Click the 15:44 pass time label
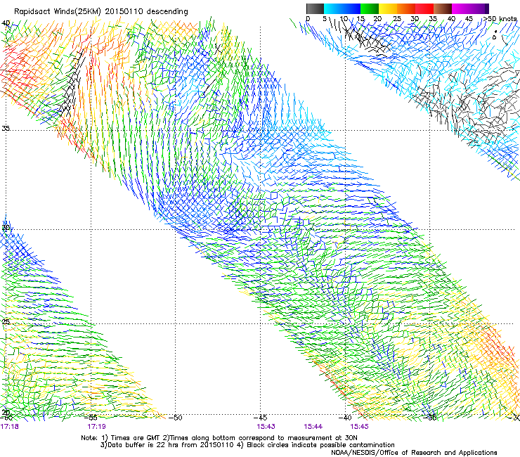The image size is (520, 457). coord(313,427)
